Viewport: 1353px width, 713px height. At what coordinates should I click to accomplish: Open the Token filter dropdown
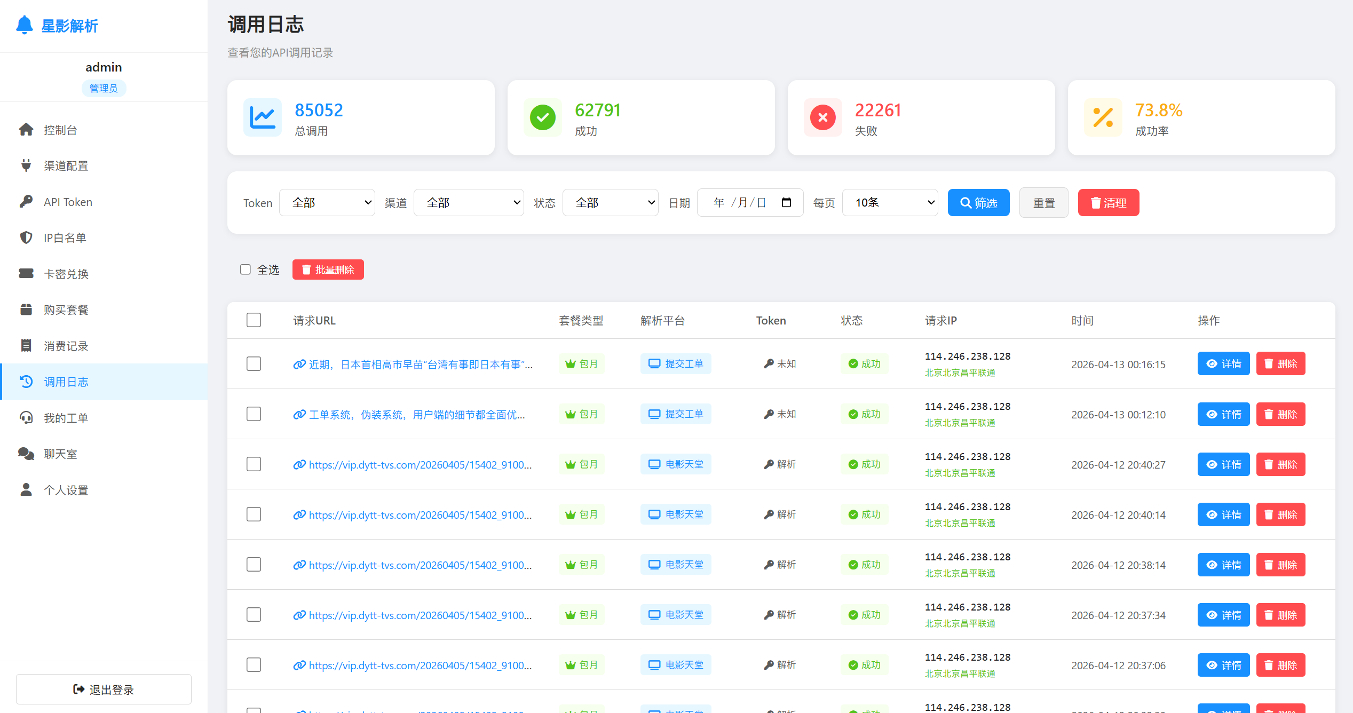(x=327, y=202)
